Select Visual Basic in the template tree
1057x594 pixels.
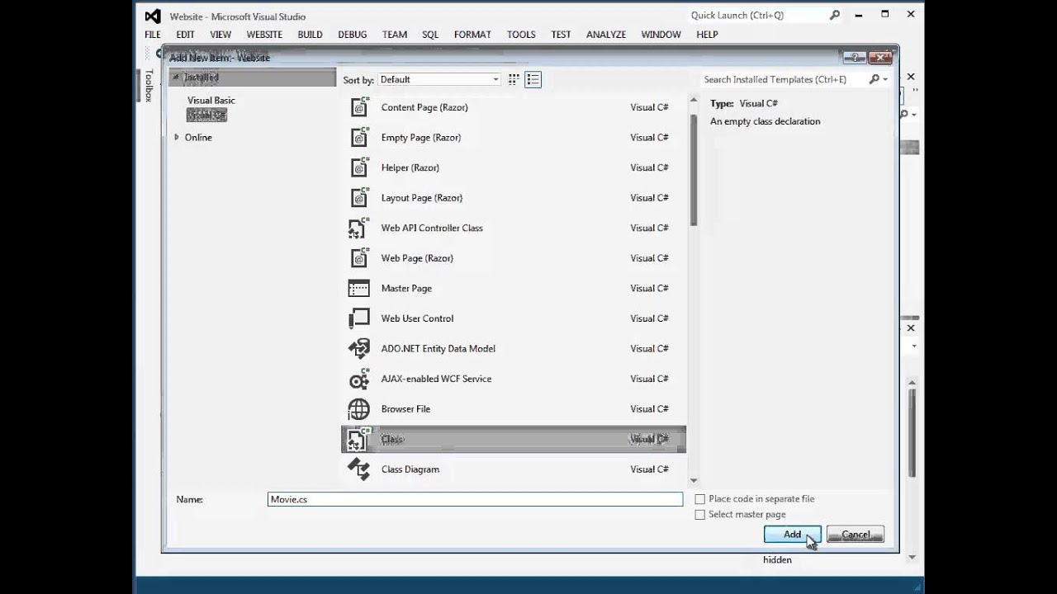[x=211, y=100]
